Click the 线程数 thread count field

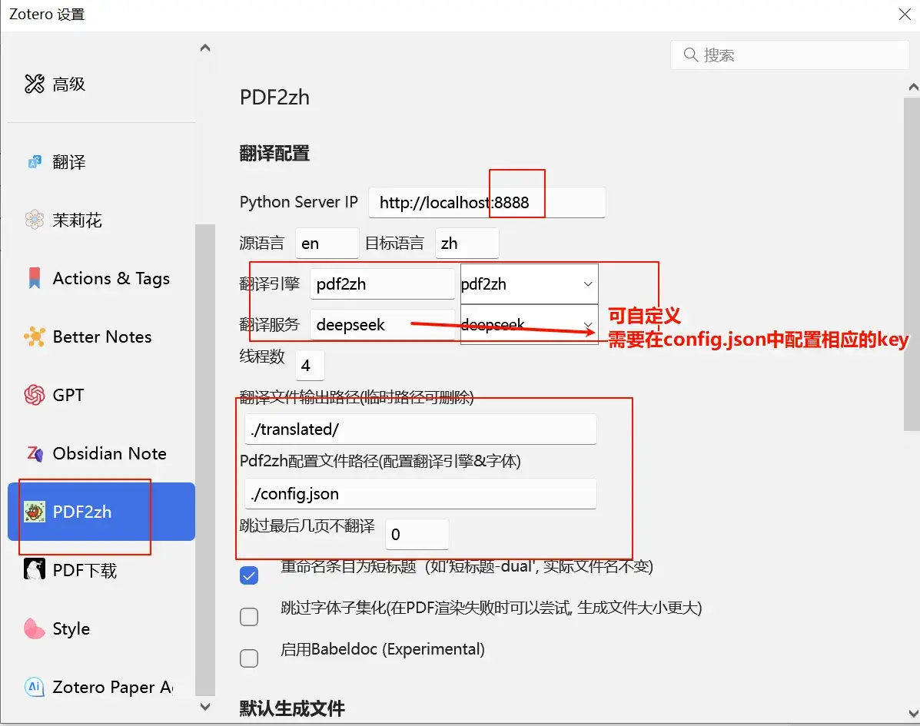click(x=310, y=366)
